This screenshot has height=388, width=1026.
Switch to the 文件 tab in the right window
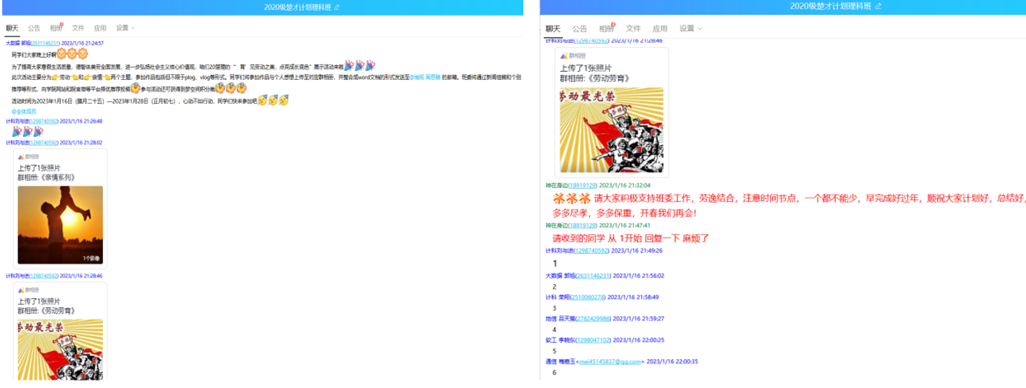point(633,28)
